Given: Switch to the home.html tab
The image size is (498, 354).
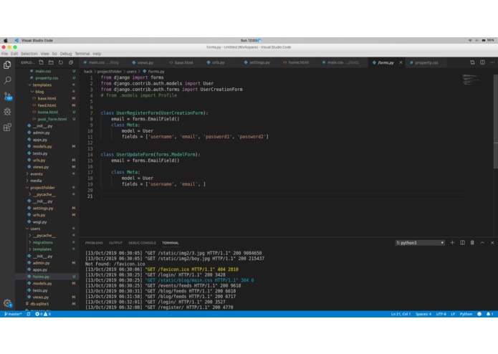Looking at the screenshot, I should click(298, 62).
